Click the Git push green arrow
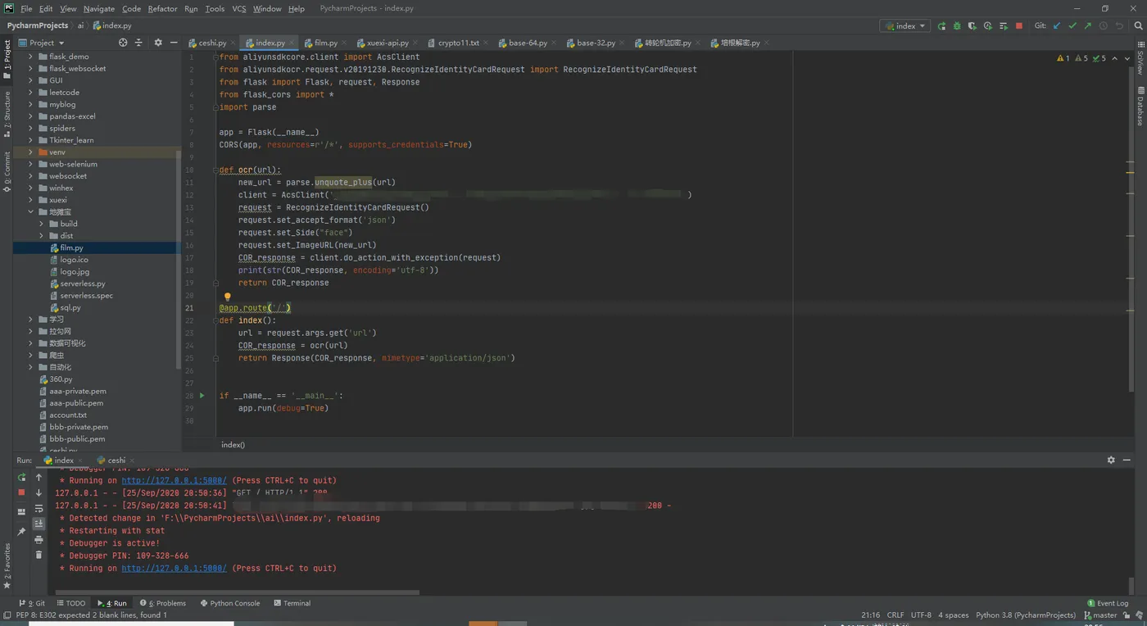Screen dimensions: 1147x626 pyautogui.click(x=1088, y=25)
